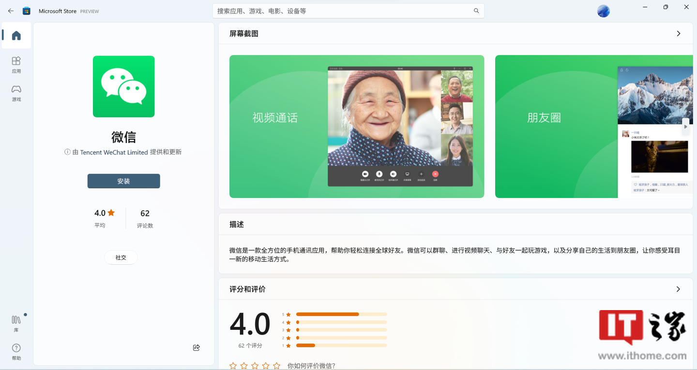This screenshot has width=697, height=370.
Task: Open the 应用 apps section
Action: point(16,65)
